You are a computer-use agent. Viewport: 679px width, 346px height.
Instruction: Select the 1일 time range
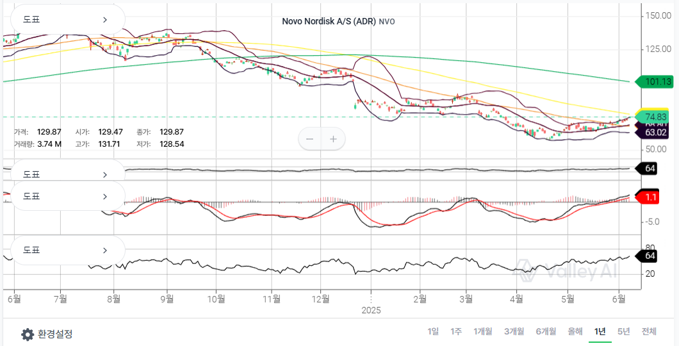(434, 331)
